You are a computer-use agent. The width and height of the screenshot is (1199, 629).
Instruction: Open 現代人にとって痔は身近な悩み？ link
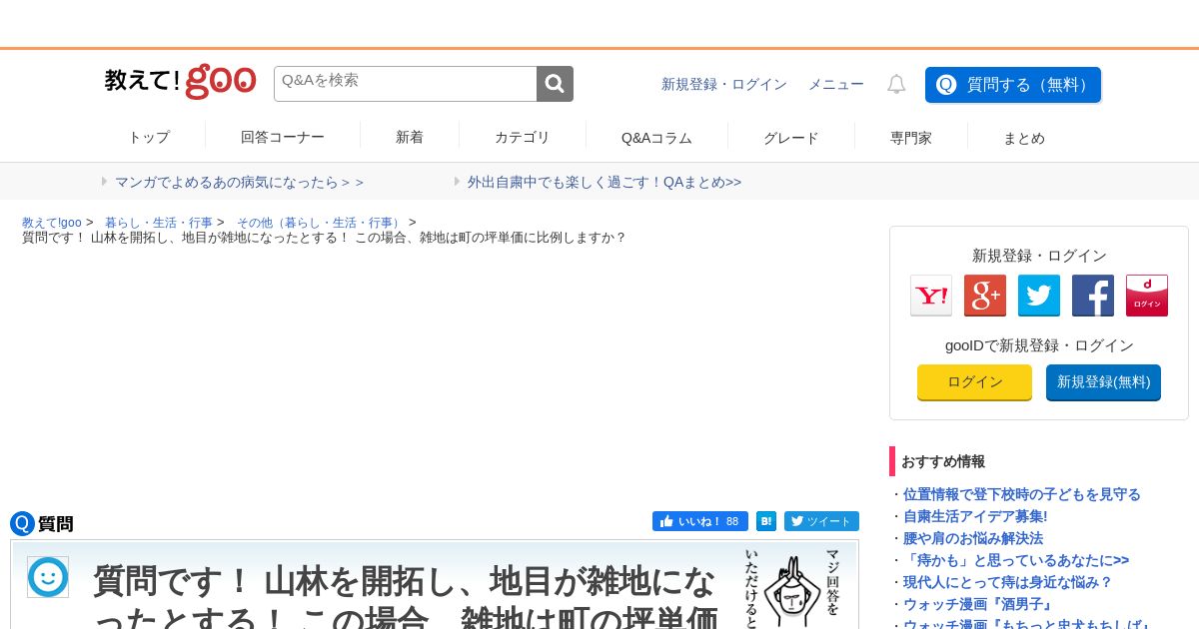[x=1008, y=582]
